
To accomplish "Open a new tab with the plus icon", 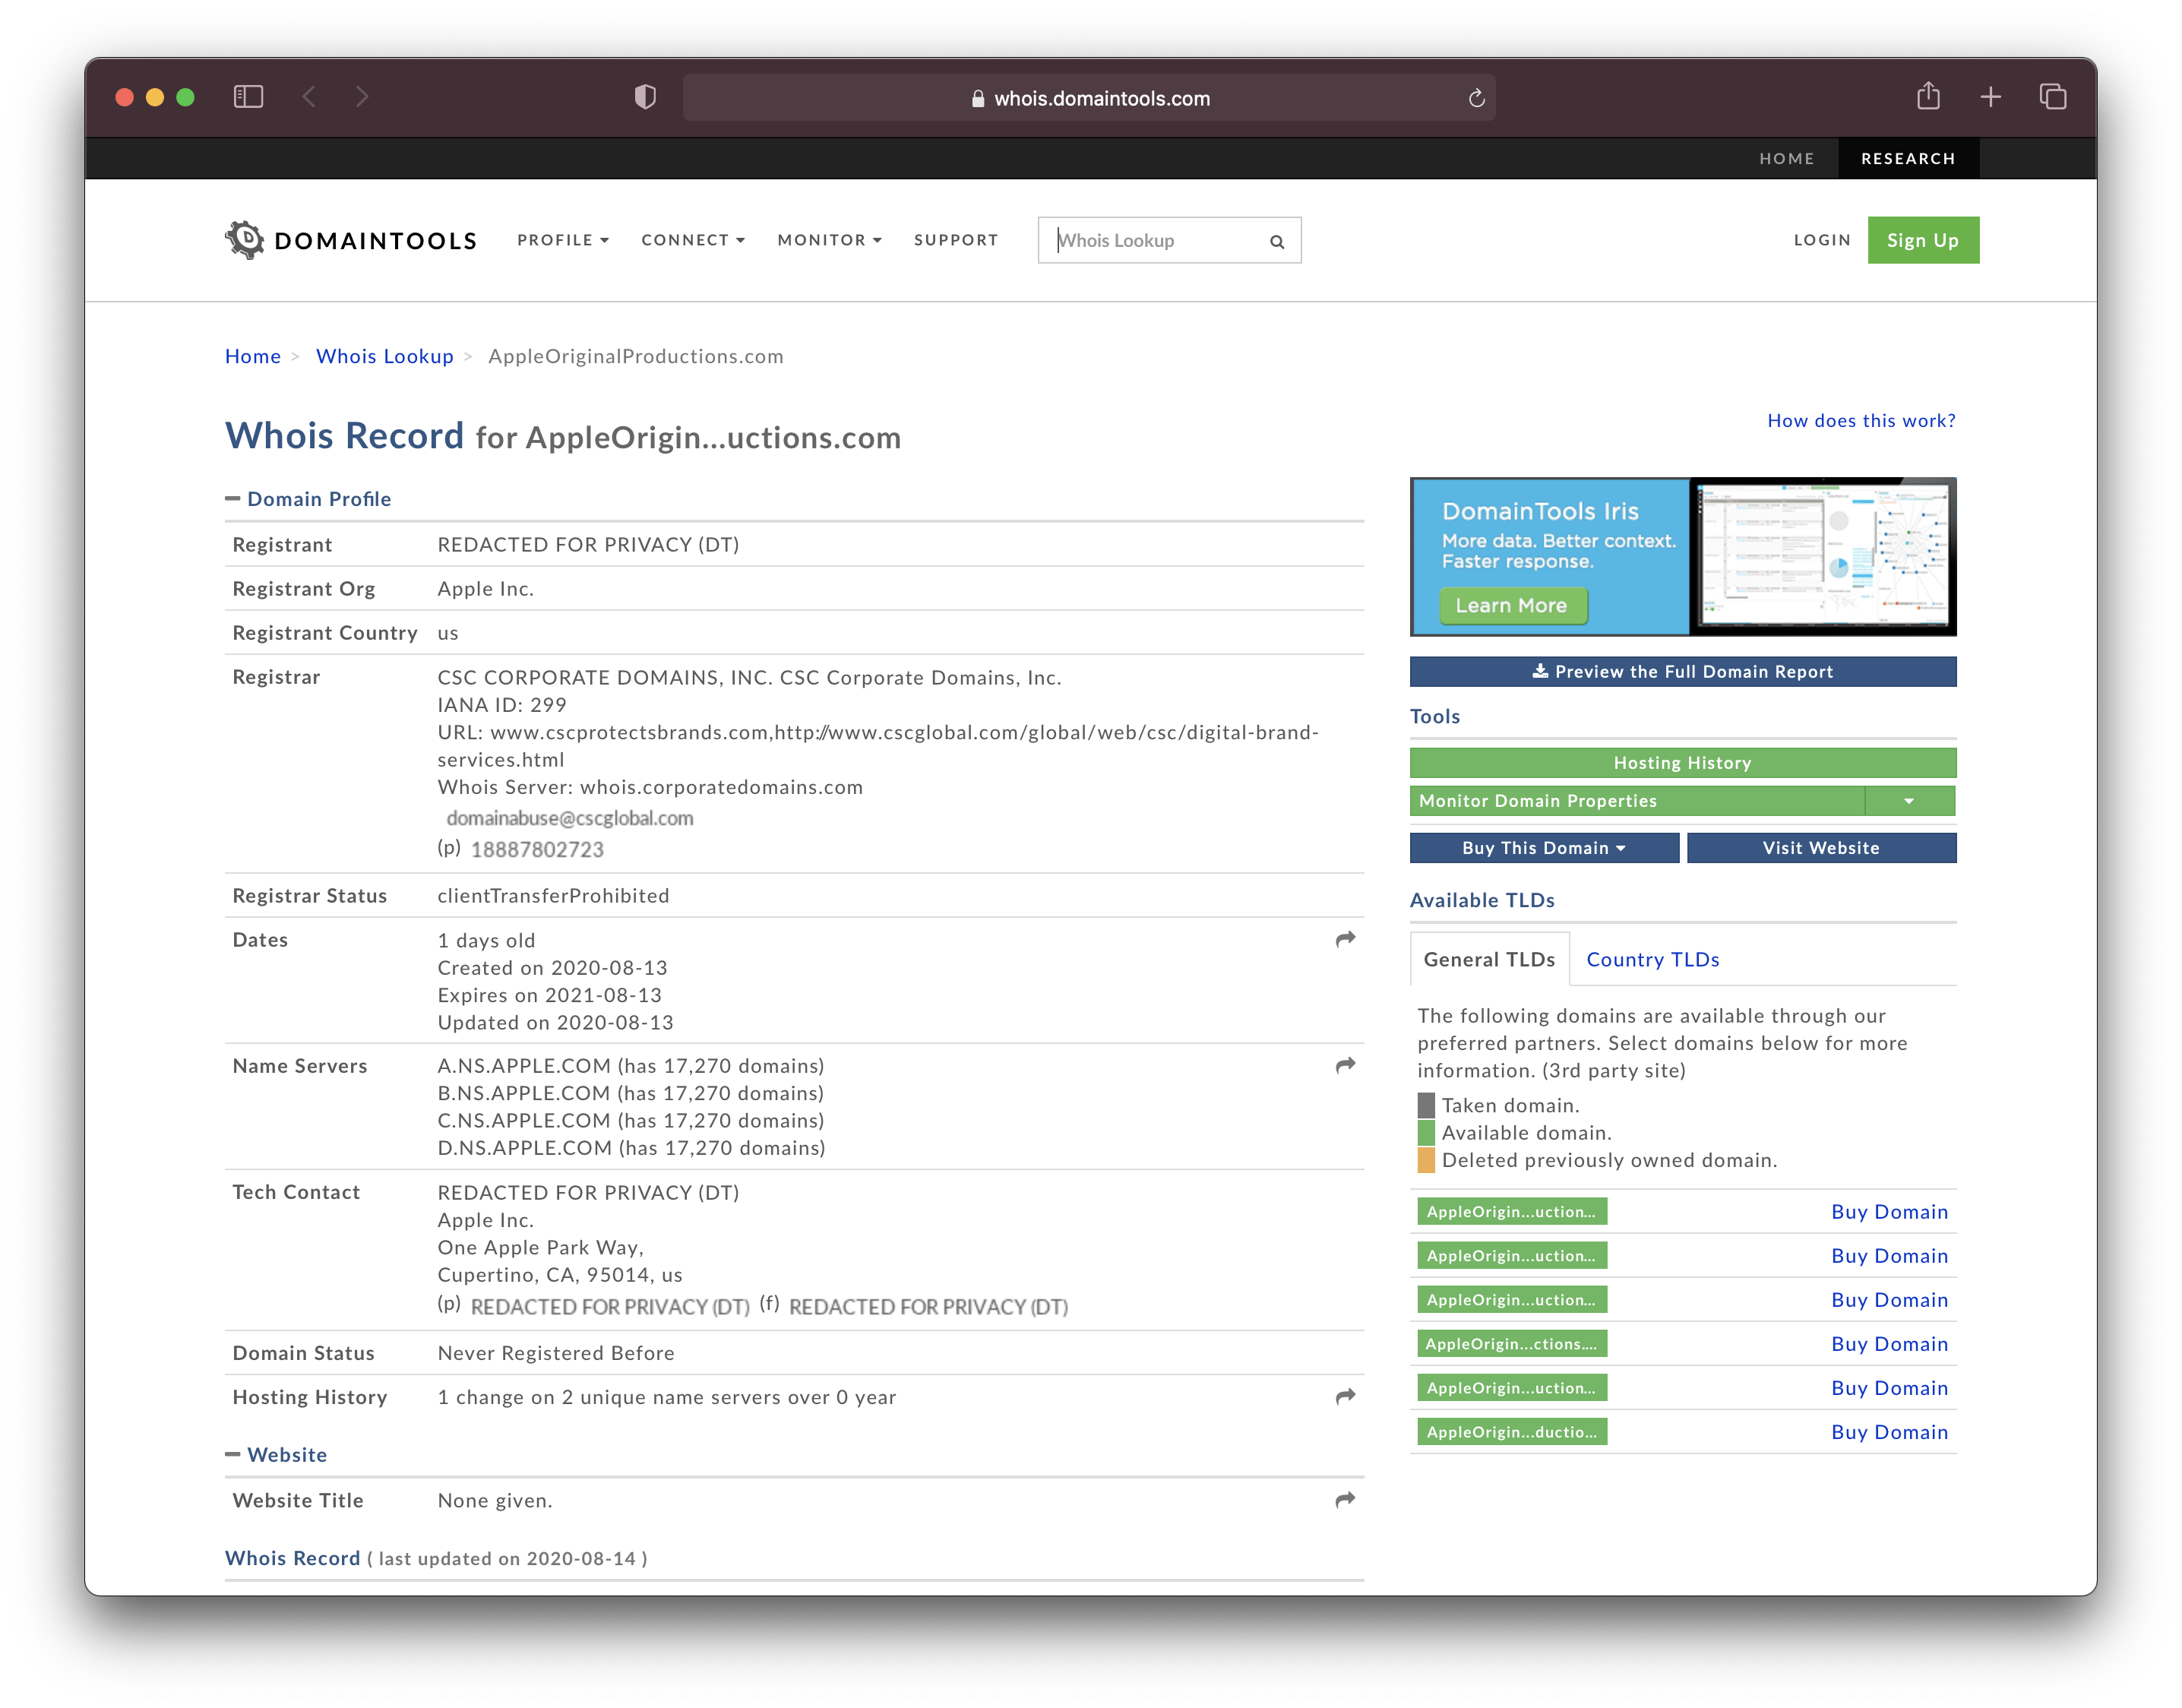I will [1990, 97].
